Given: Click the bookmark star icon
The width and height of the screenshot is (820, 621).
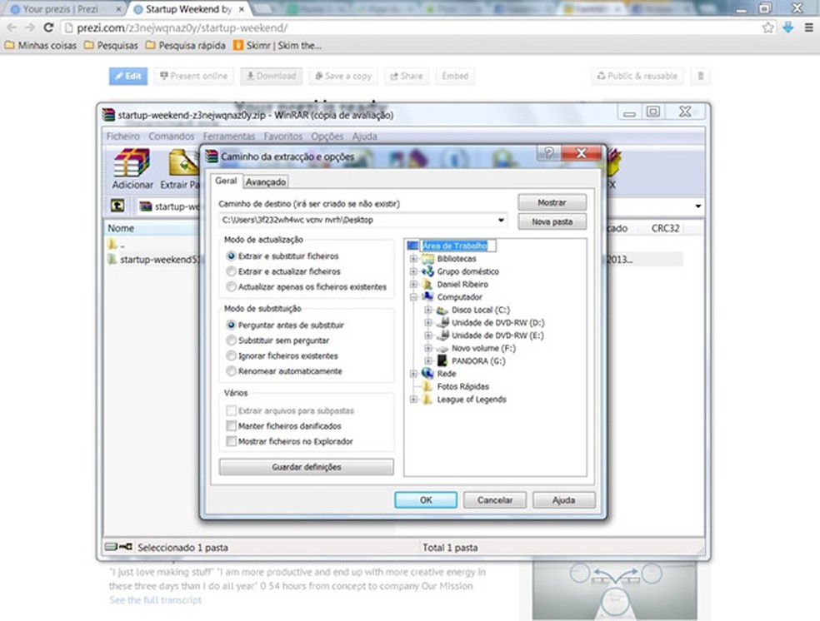Looking at the screenshot, I should point(767,27).
